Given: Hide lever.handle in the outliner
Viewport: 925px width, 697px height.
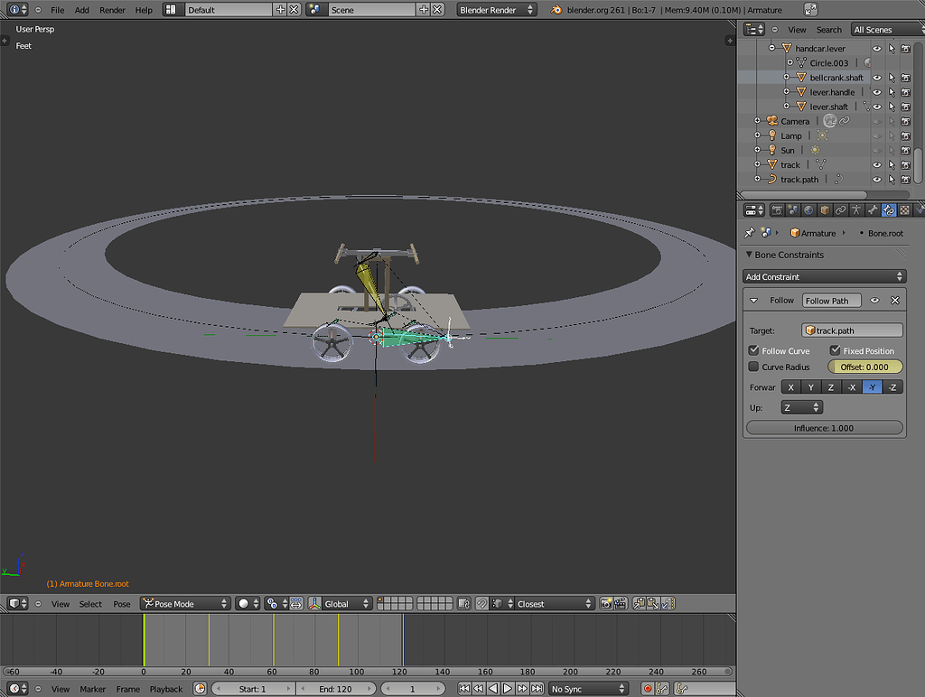Looking at the screenshot, I should coord(876,92).
